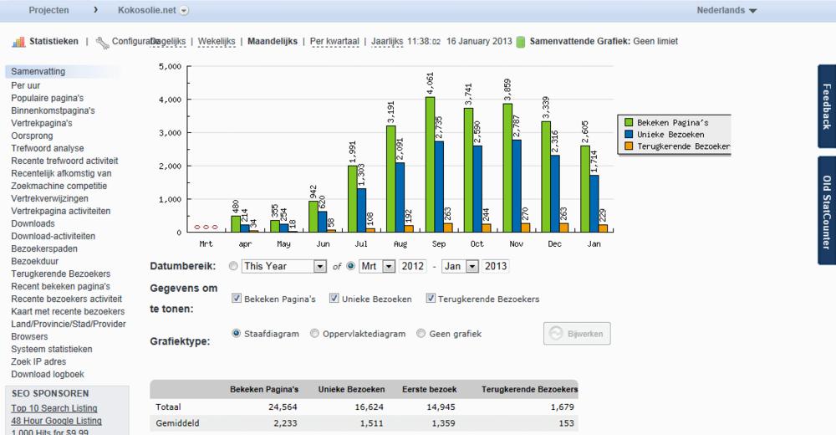Select the Geen grafiek option

pos(421,333)
